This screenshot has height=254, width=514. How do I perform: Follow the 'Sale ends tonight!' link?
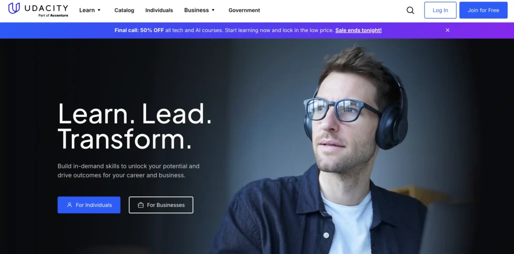click(x=358, y=30)
